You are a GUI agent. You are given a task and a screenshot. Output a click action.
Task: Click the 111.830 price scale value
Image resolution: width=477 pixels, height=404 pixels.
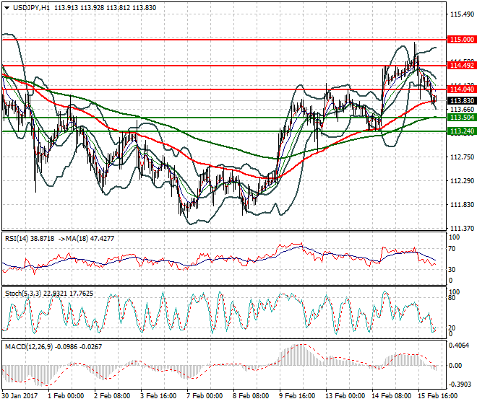462,205
